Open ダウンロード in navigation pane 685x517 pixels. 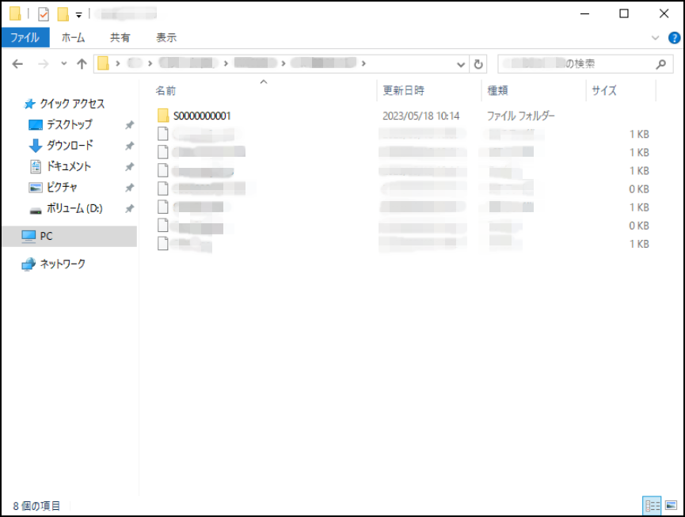[70, 146]
